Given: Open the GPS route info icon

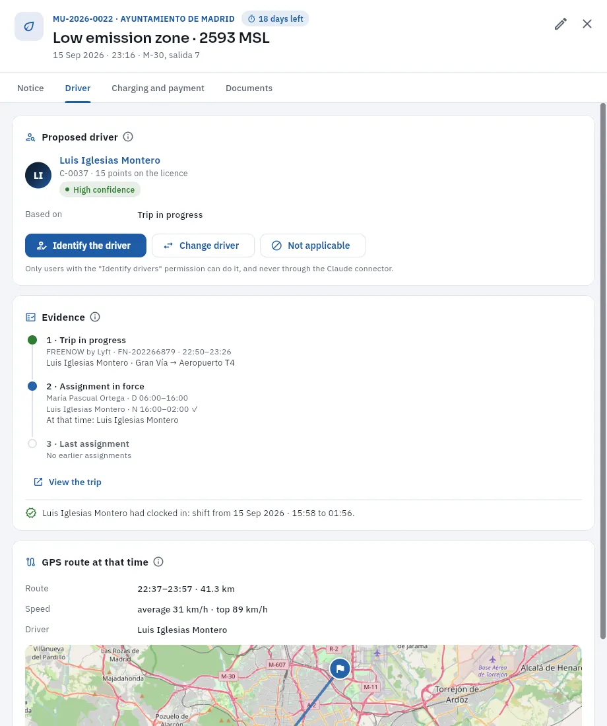Looking at the screenshot, I should (158, 562).
